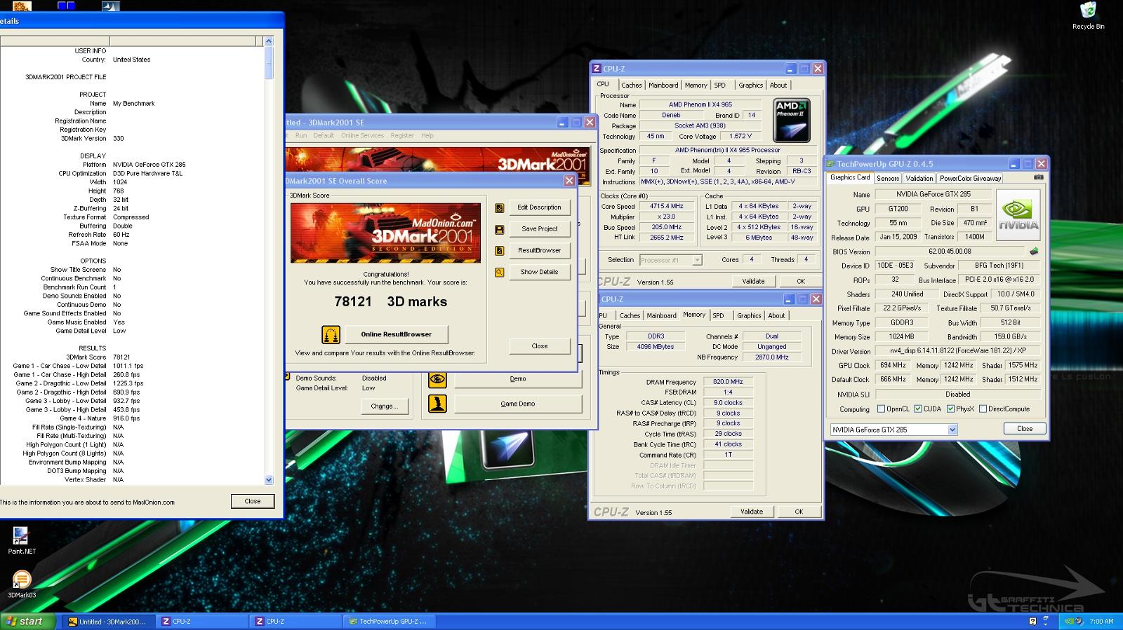
Task: Click the Show Details button
Action: pos(539,272)
